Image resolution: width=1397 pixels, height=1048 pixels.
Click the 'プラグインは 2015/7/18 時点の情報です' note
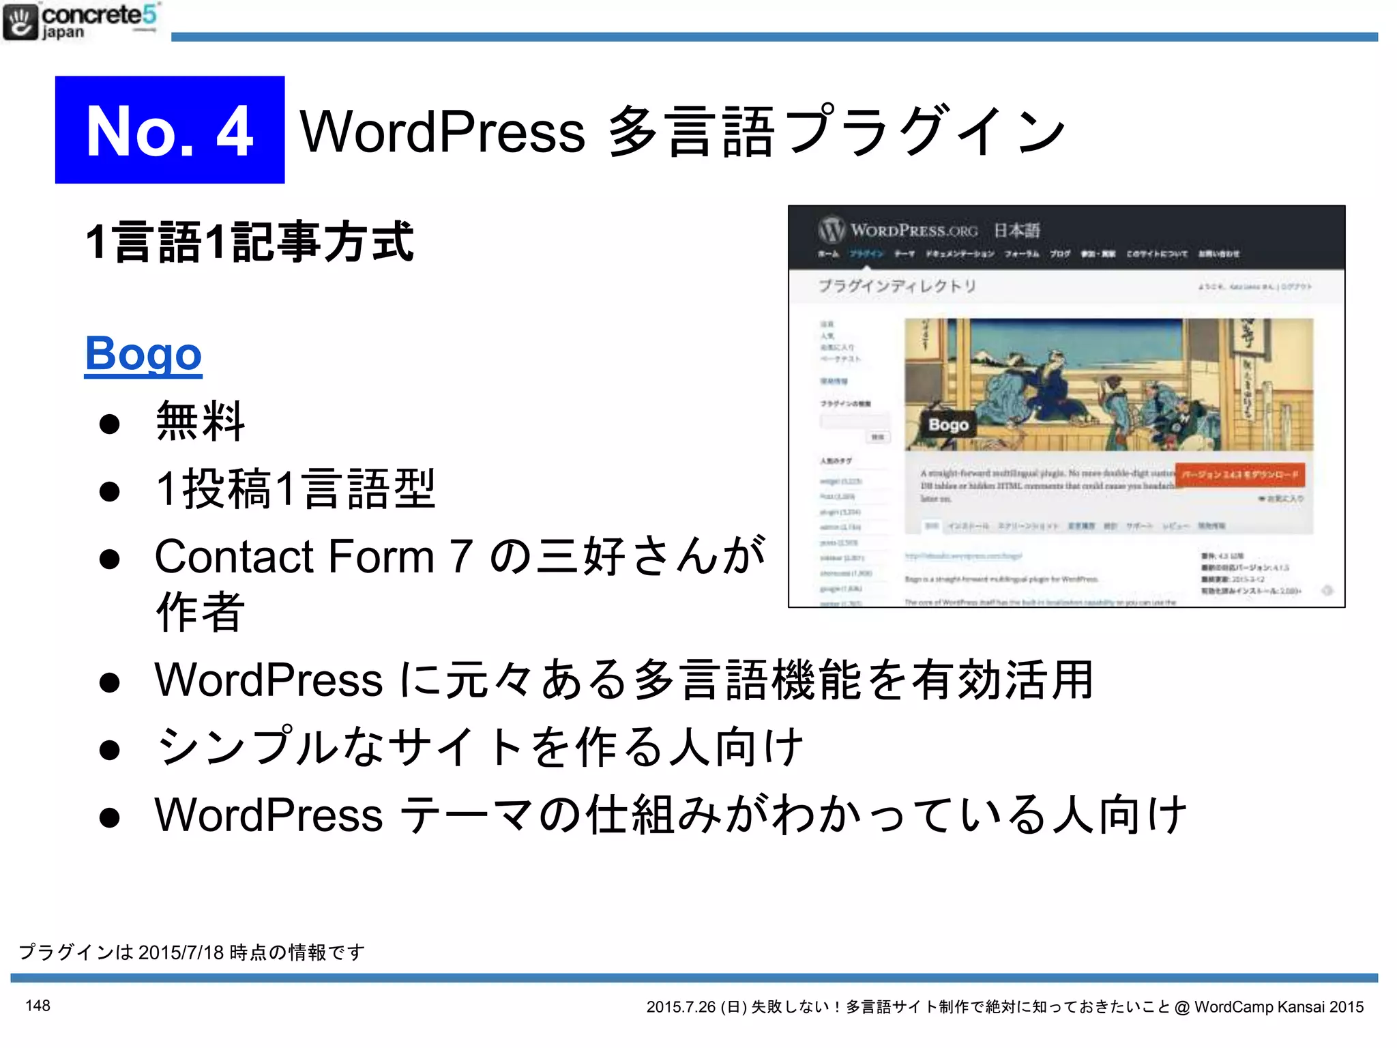click(192, 952)
